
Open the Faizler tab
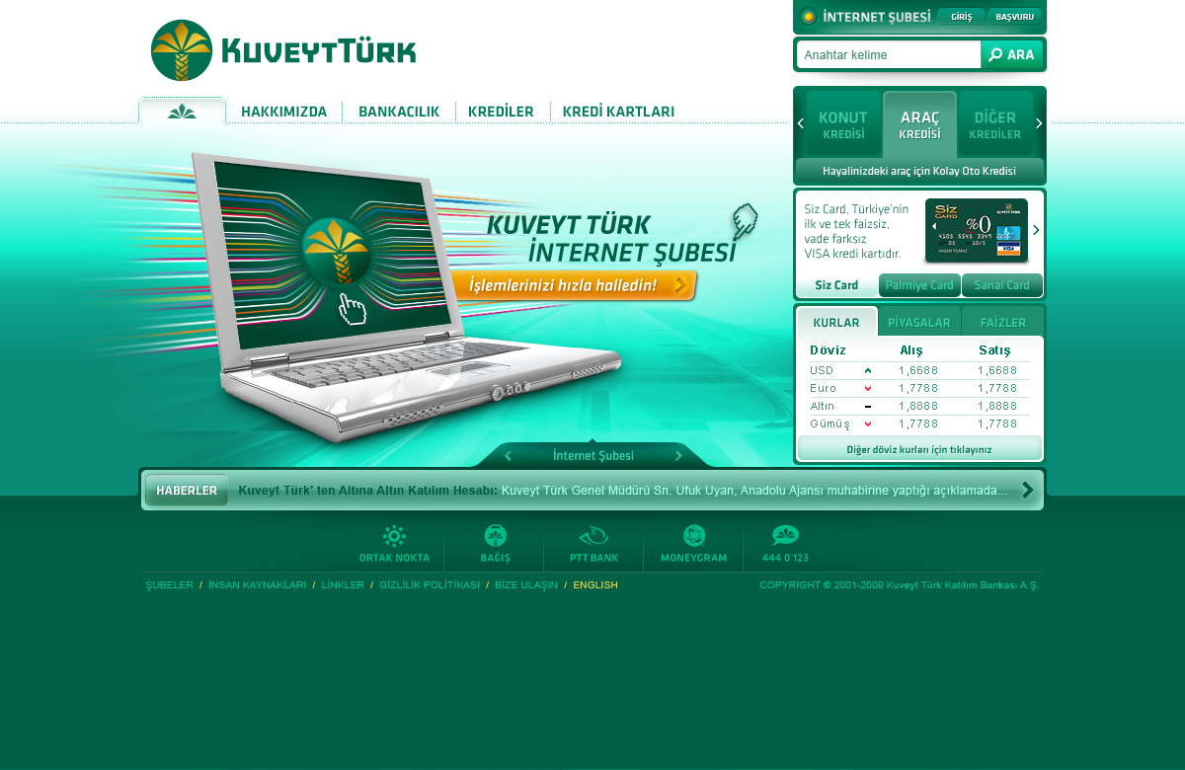1002,323
